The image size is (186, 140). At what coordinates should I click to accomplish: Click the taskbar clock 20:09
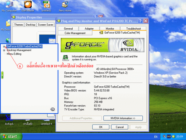(x=180, y=136)
